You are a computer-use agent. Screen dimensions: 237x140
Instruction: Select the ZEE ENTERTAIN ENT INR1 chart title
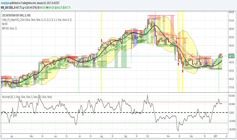pyautogui.click(x=16, y=16)
